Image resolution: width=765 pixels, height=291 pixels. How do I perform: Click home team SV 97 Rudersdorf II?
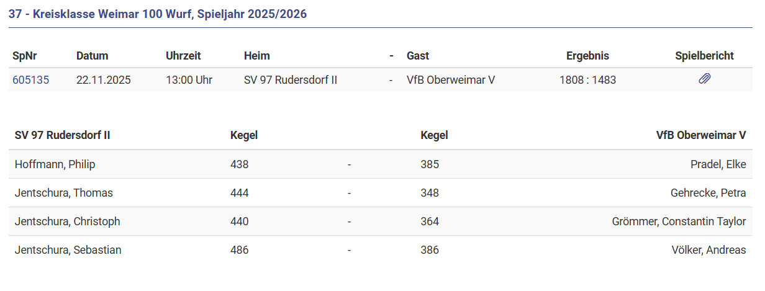(291, 80)
